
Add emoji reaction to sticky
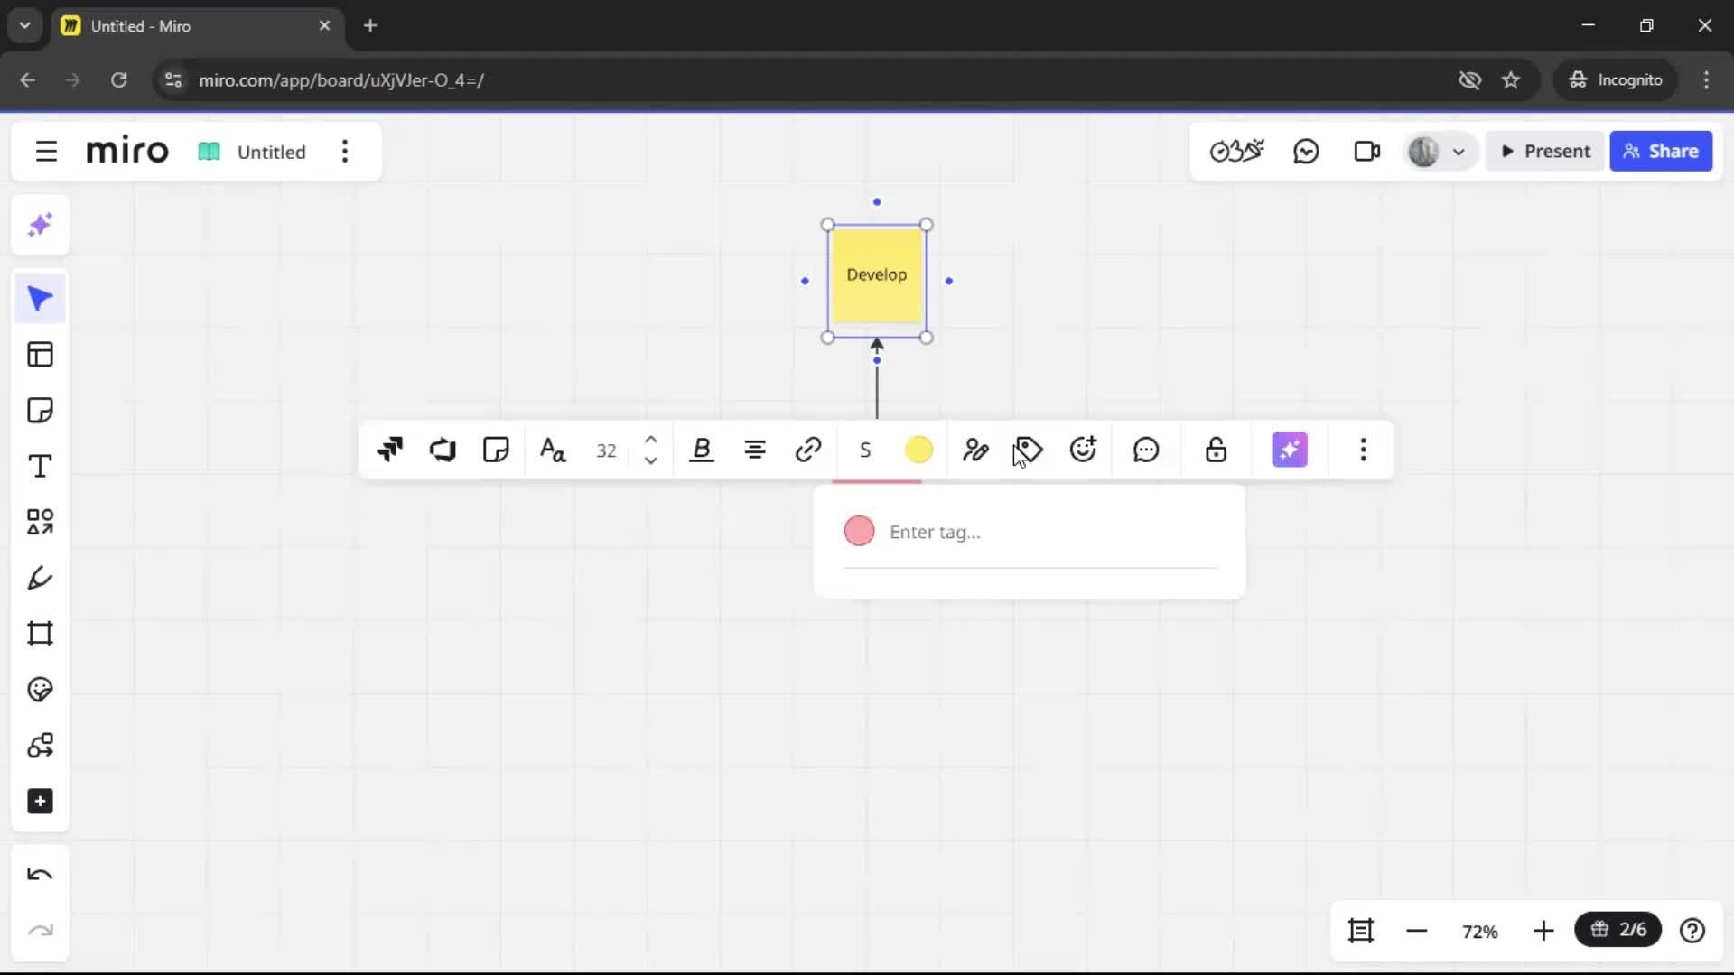[x=1083, y=450]
